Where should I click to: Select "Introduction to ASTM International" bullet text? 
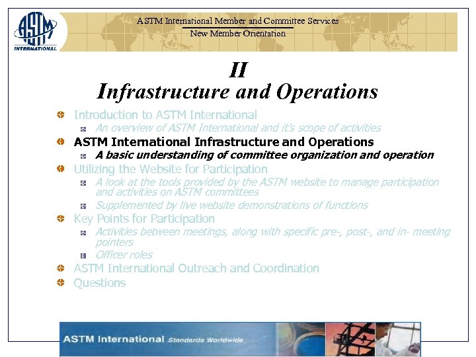pyautogui.click(x=165, y=115)
